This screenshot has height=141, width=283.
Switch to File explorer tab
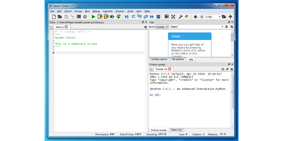(178, 59)
